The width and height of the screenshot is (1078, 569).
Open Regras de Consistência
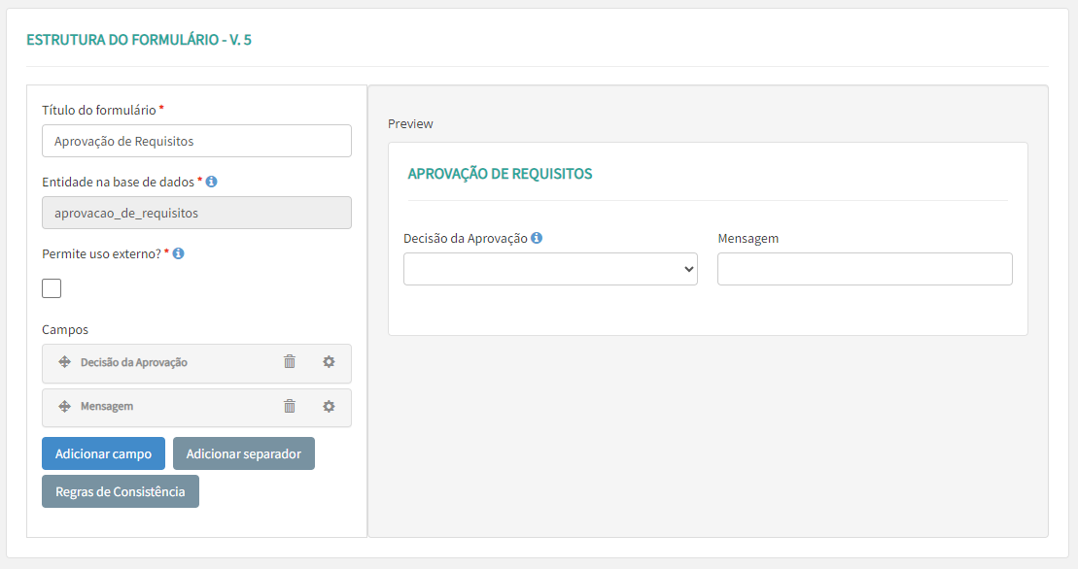[121, 491]
